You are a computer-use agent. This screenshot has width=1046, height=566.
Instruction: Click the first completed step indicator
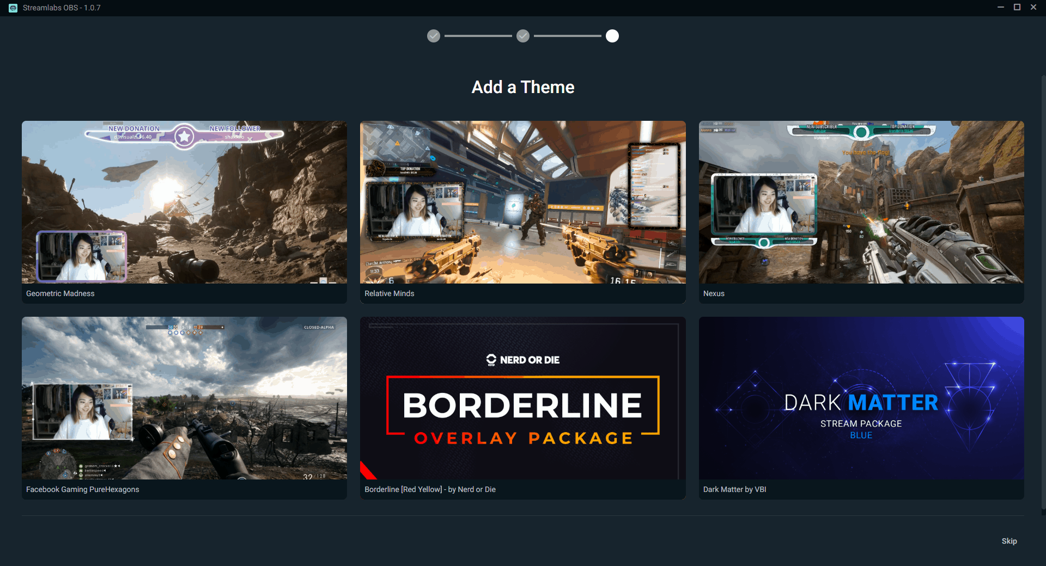[x=434, y=36]
